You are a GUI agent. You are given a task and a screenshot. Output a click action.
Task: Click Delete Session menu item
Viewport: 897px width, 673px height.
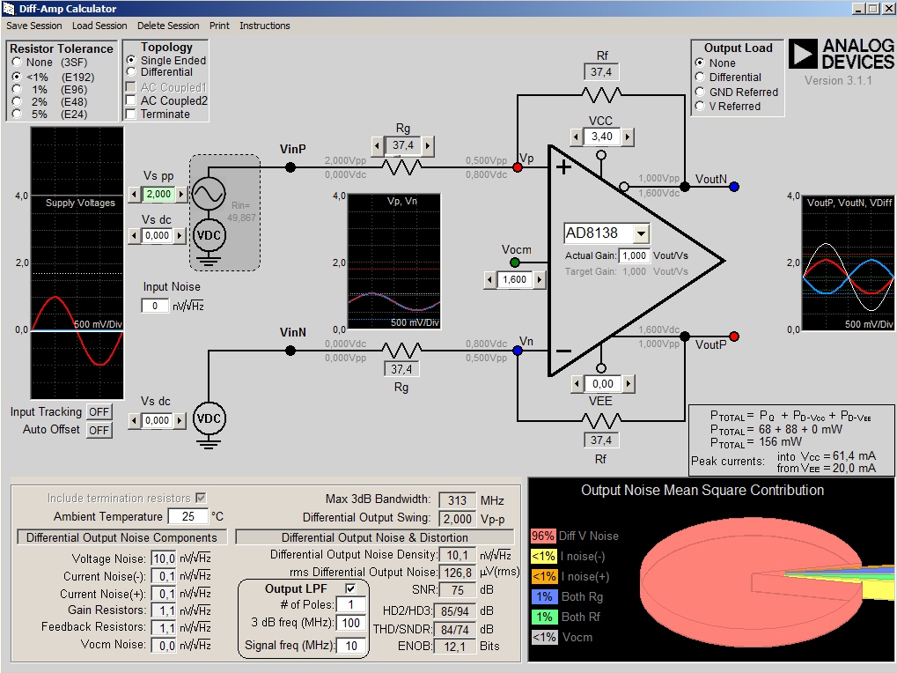(x=168, y=26)
